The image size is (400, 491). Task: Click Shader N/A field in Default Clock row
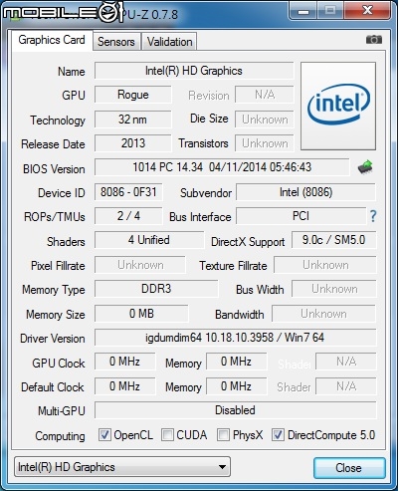346,386
